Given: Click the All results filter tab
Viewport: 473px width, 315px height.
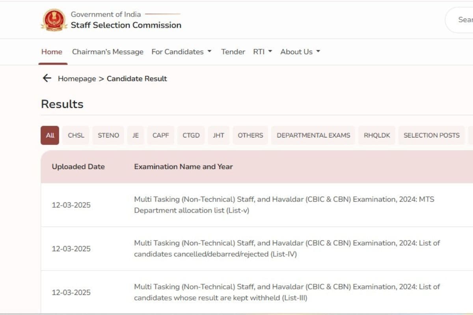Looking at the screenshot, I should click(x=49, y=135).
